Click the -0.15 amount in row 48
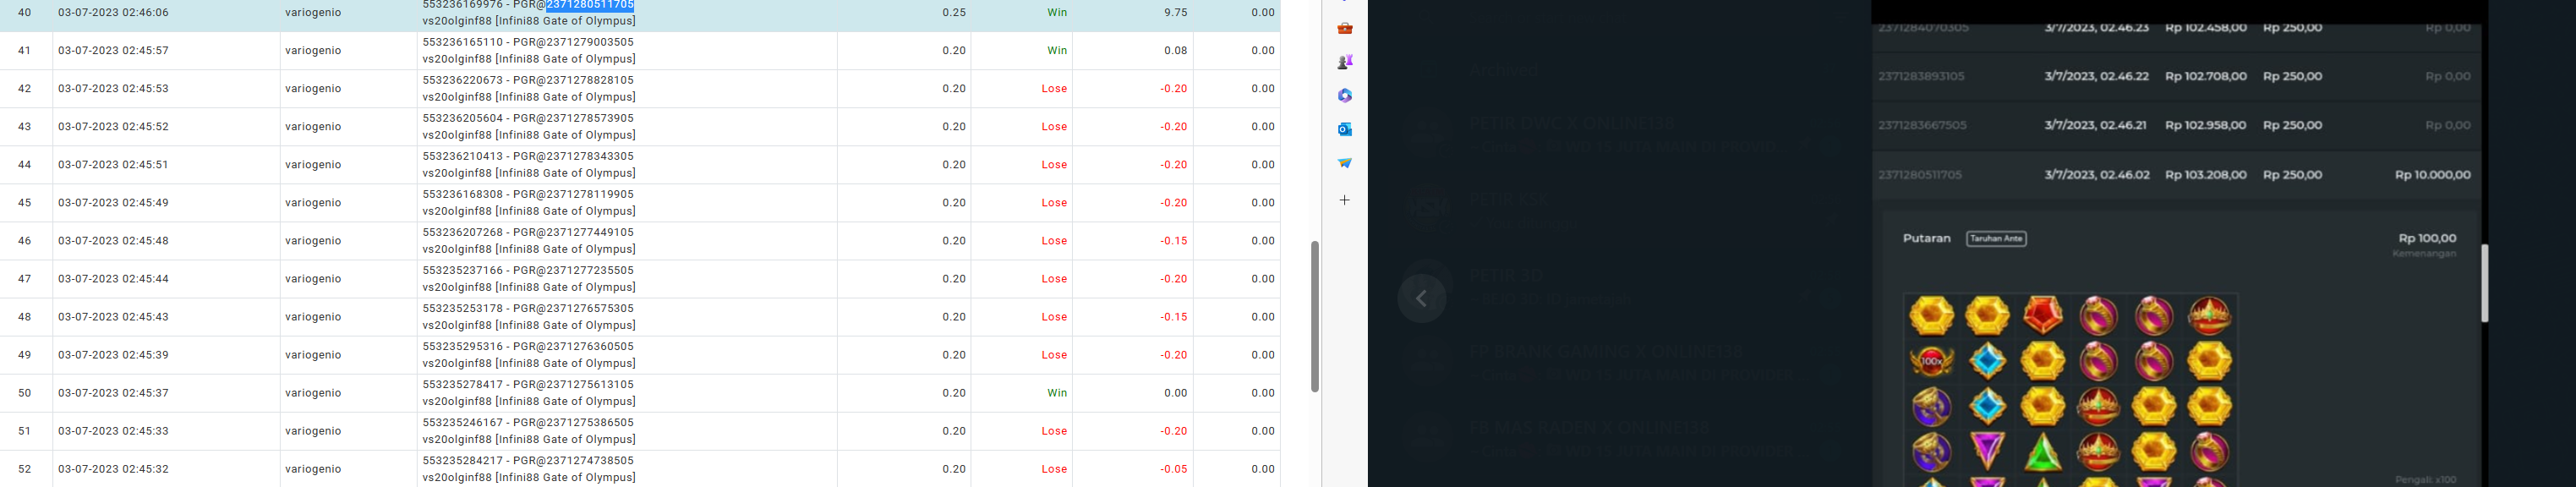 point(1174,317)
